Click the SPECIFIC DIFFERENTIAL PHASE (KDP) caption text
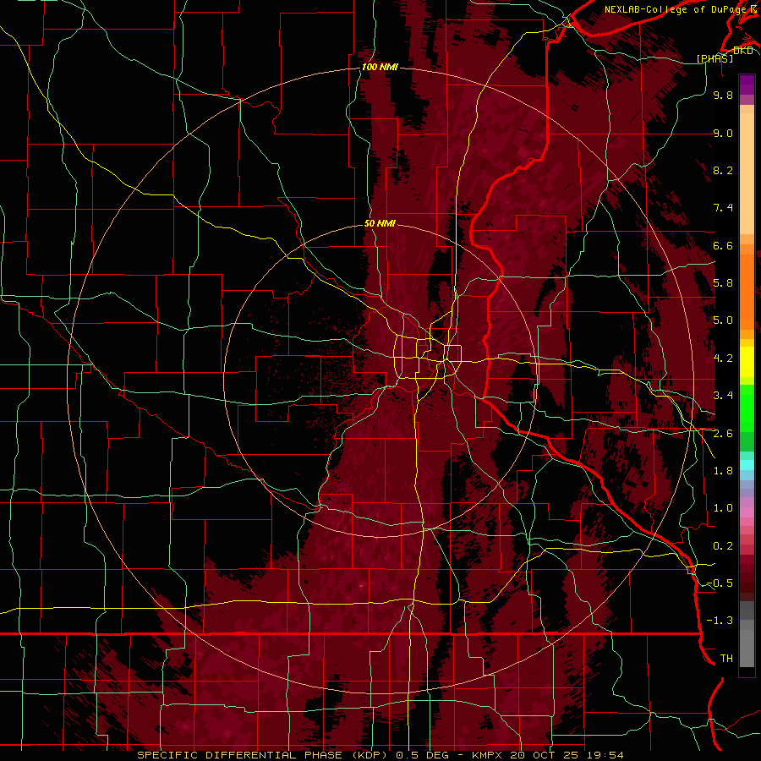Image resolution: width=761 pixels, height=761 pixels. point(264,755)
